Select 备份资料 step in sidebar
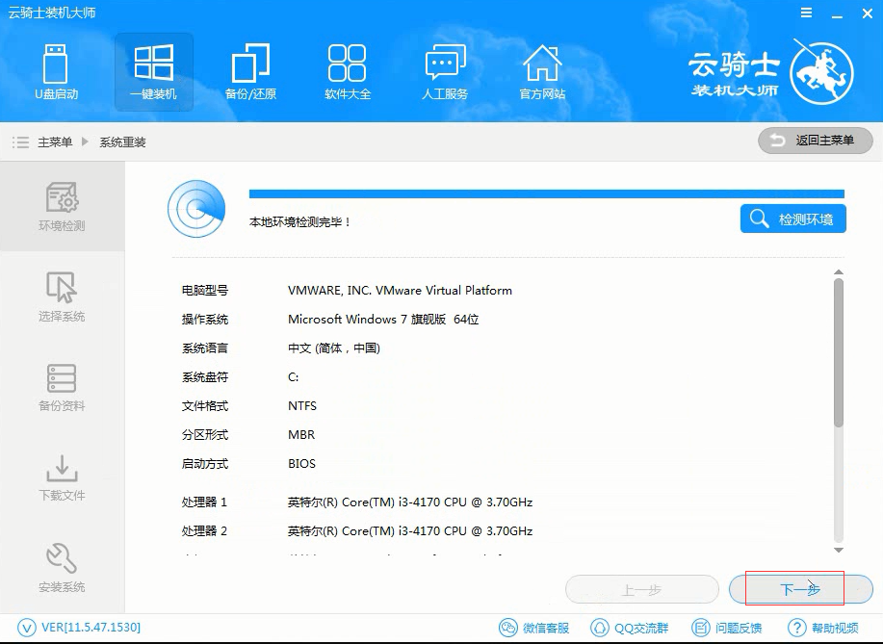Image resolution: width=883 pixels, height=644 pixels. 62,386
